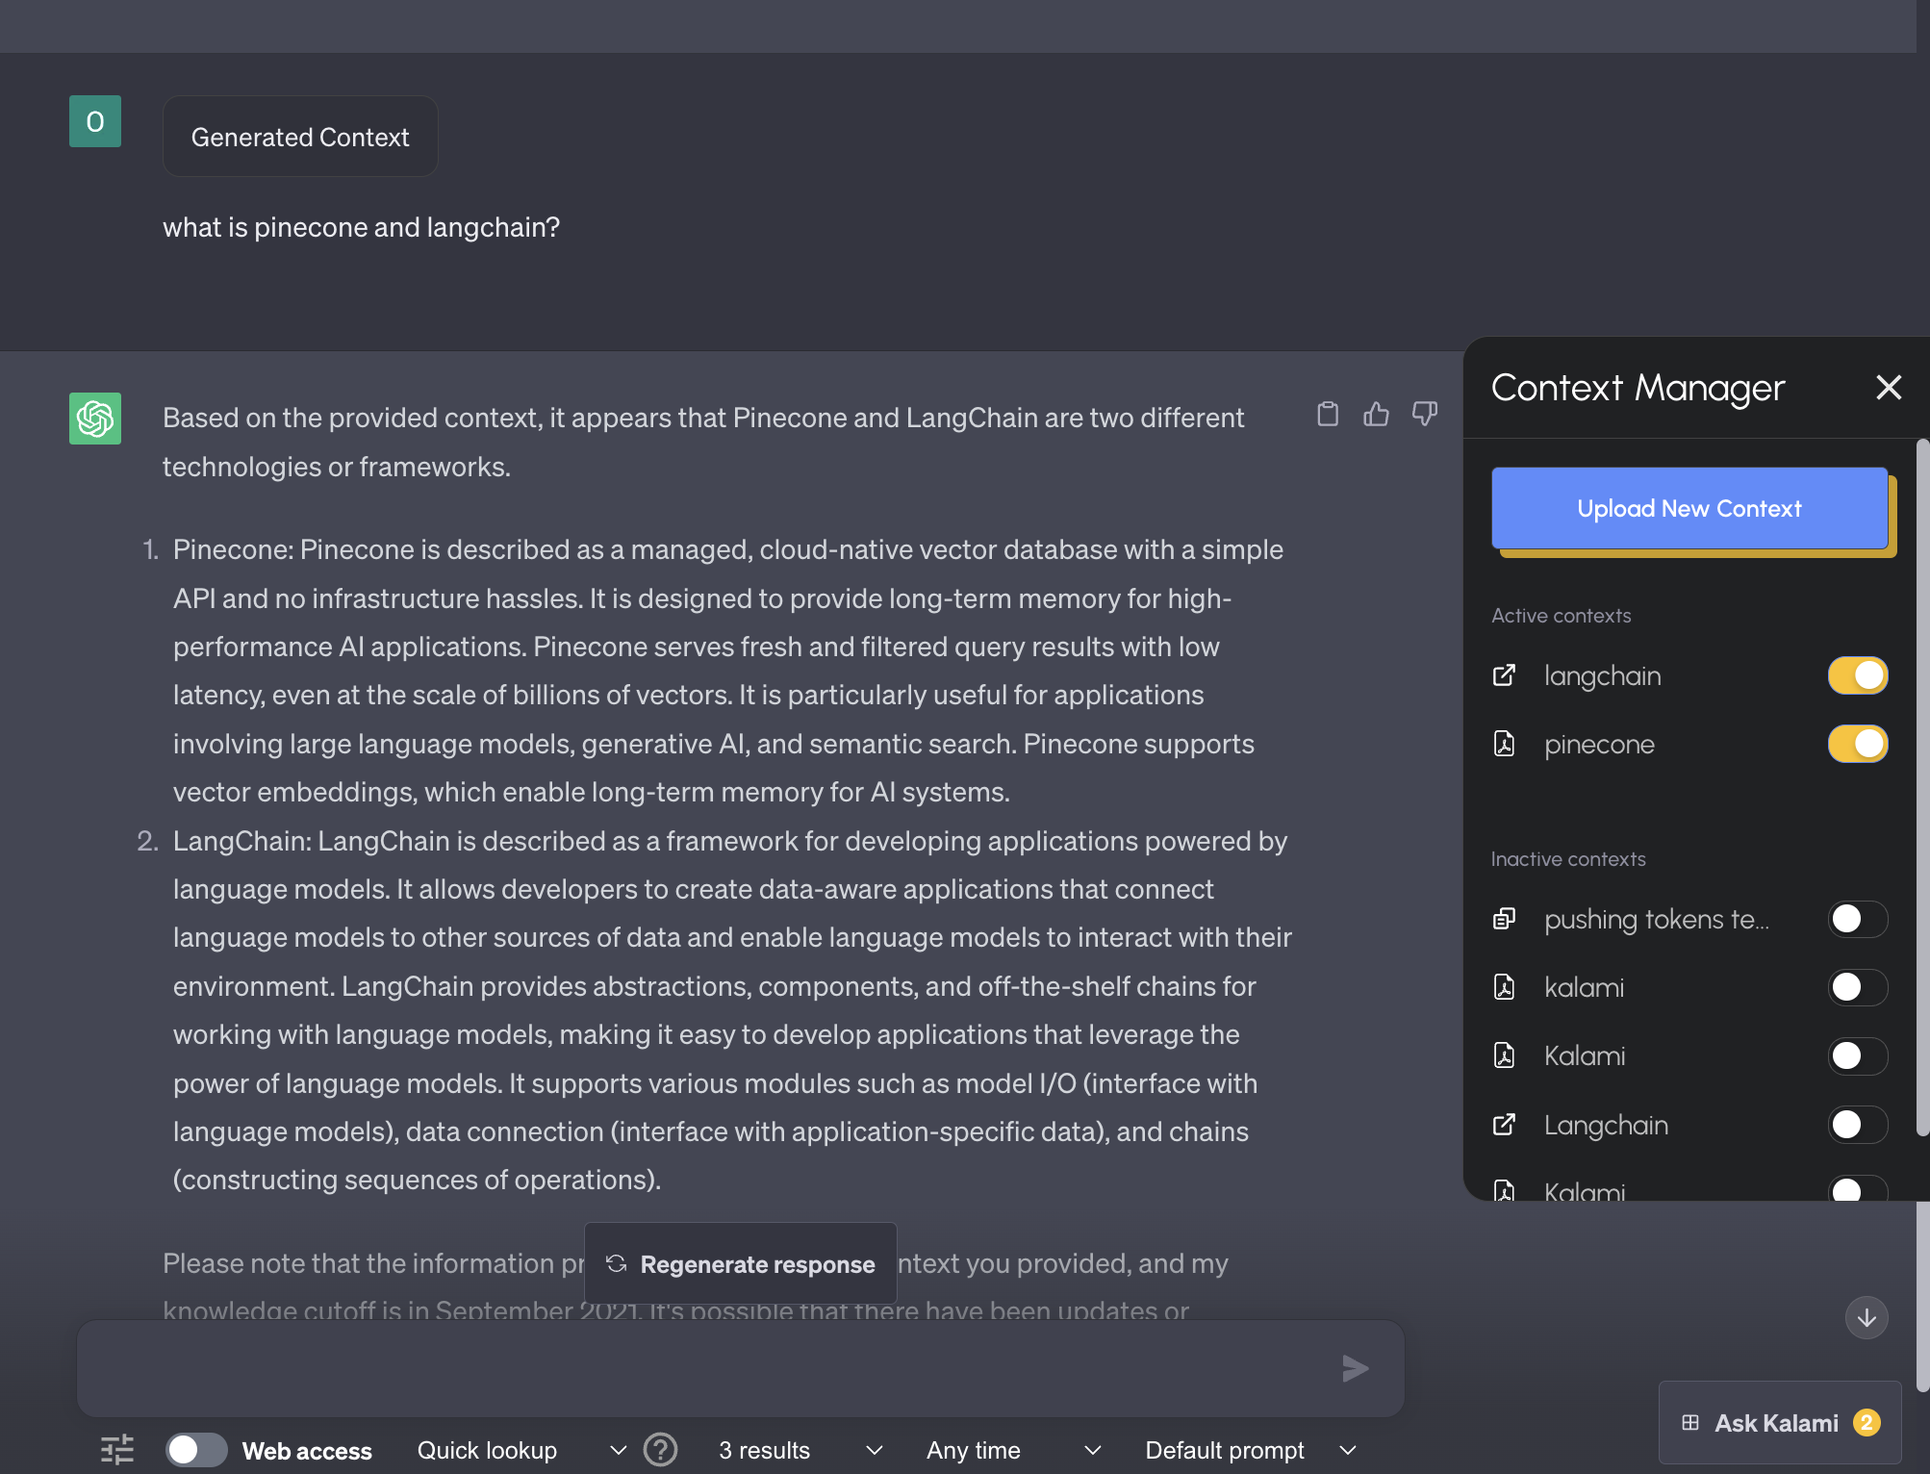Viewport: 1930px width, 1474px height.
Task: Click the Upload New Context button
Action: [x=1689, y=509]
